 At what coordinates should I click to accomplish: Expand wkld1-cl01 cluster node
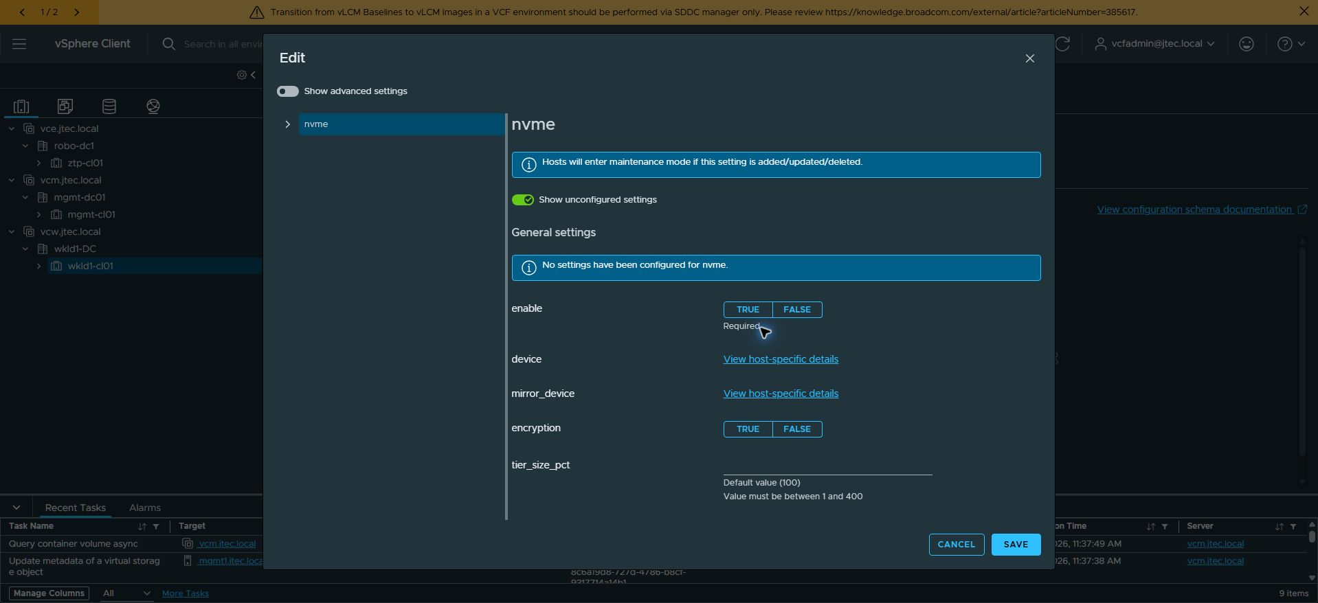click(x=39, y=266)
